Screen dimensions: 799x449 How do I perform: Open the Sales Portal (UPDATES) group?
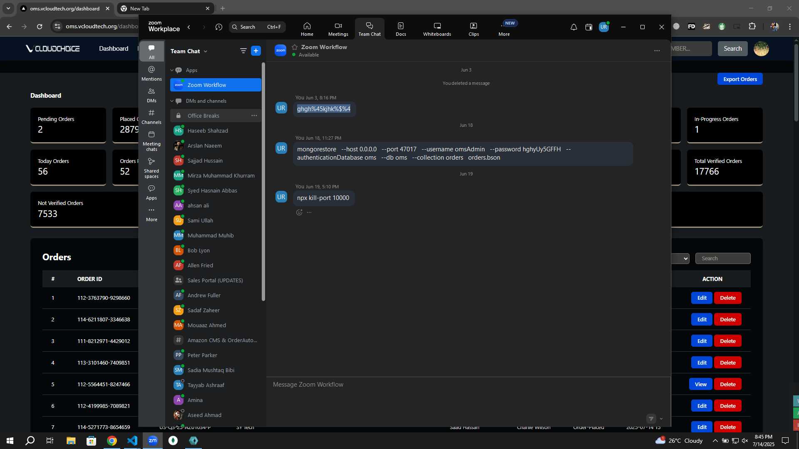pos(216,280)
